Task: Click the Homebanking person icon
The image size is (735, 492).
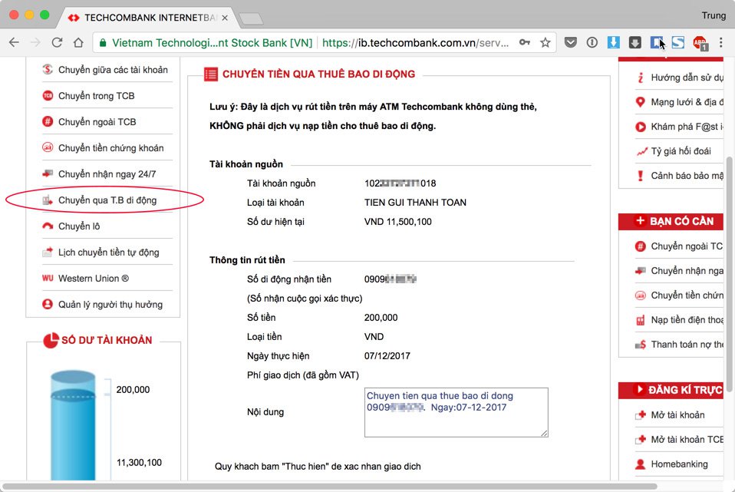Action: click(x=641, y=464)
